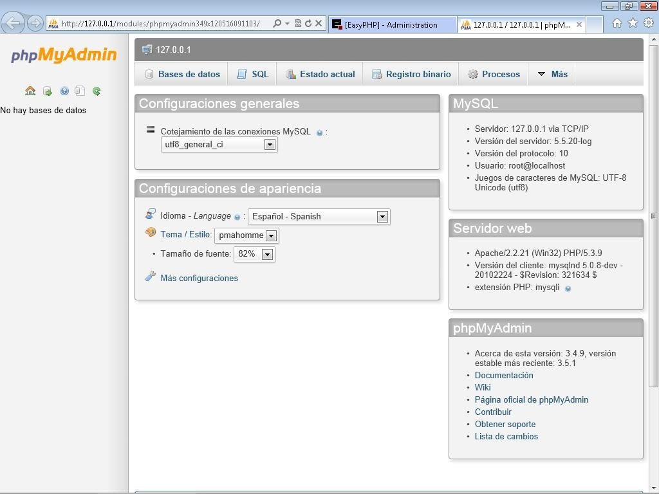Open browser tools gear icon

649,23
